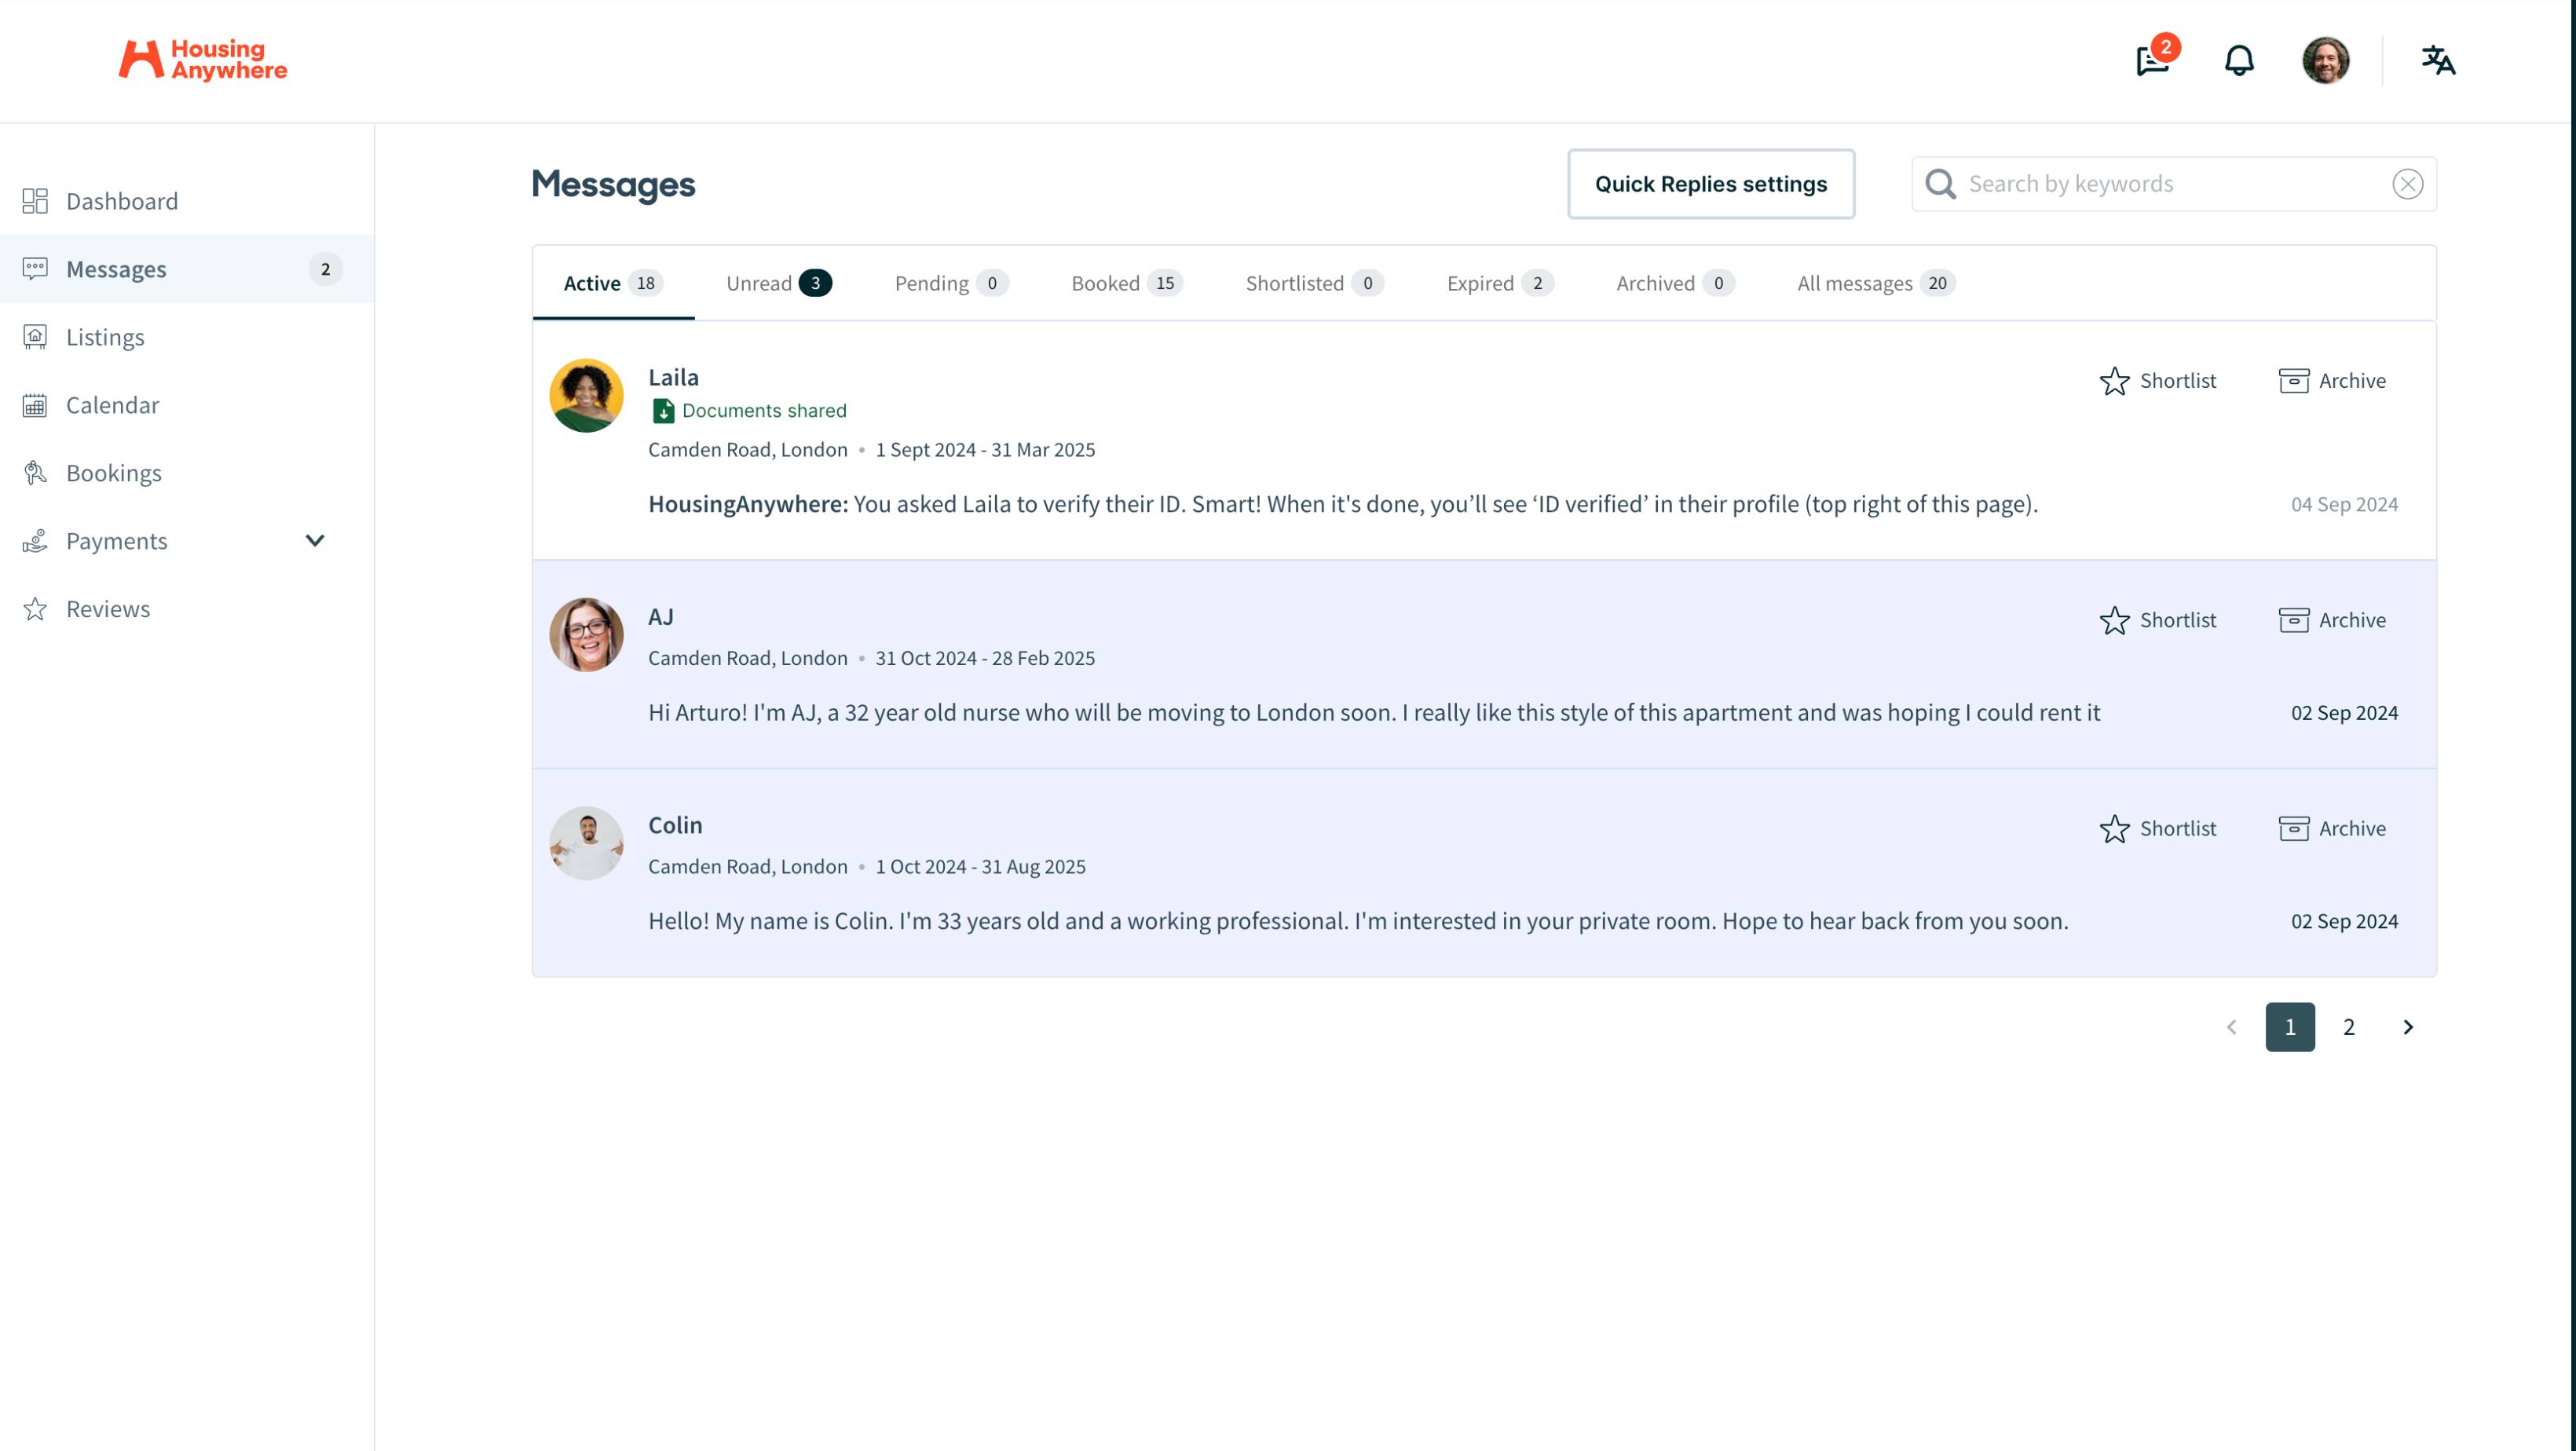This screenshot has height=1451, width=2576.
Task: Click the Search by keywords field
Action: tap(2170, 184)
